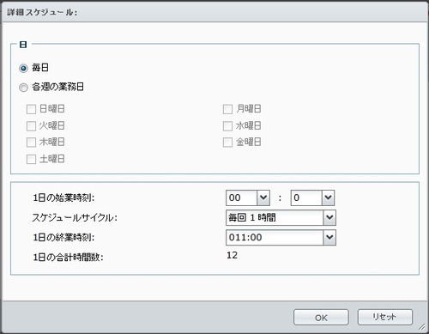Expand the 1日の終業時刻 dropdown arrow
Image resolution: width=429 pixels, height=334 pixels.
point(329,237)
